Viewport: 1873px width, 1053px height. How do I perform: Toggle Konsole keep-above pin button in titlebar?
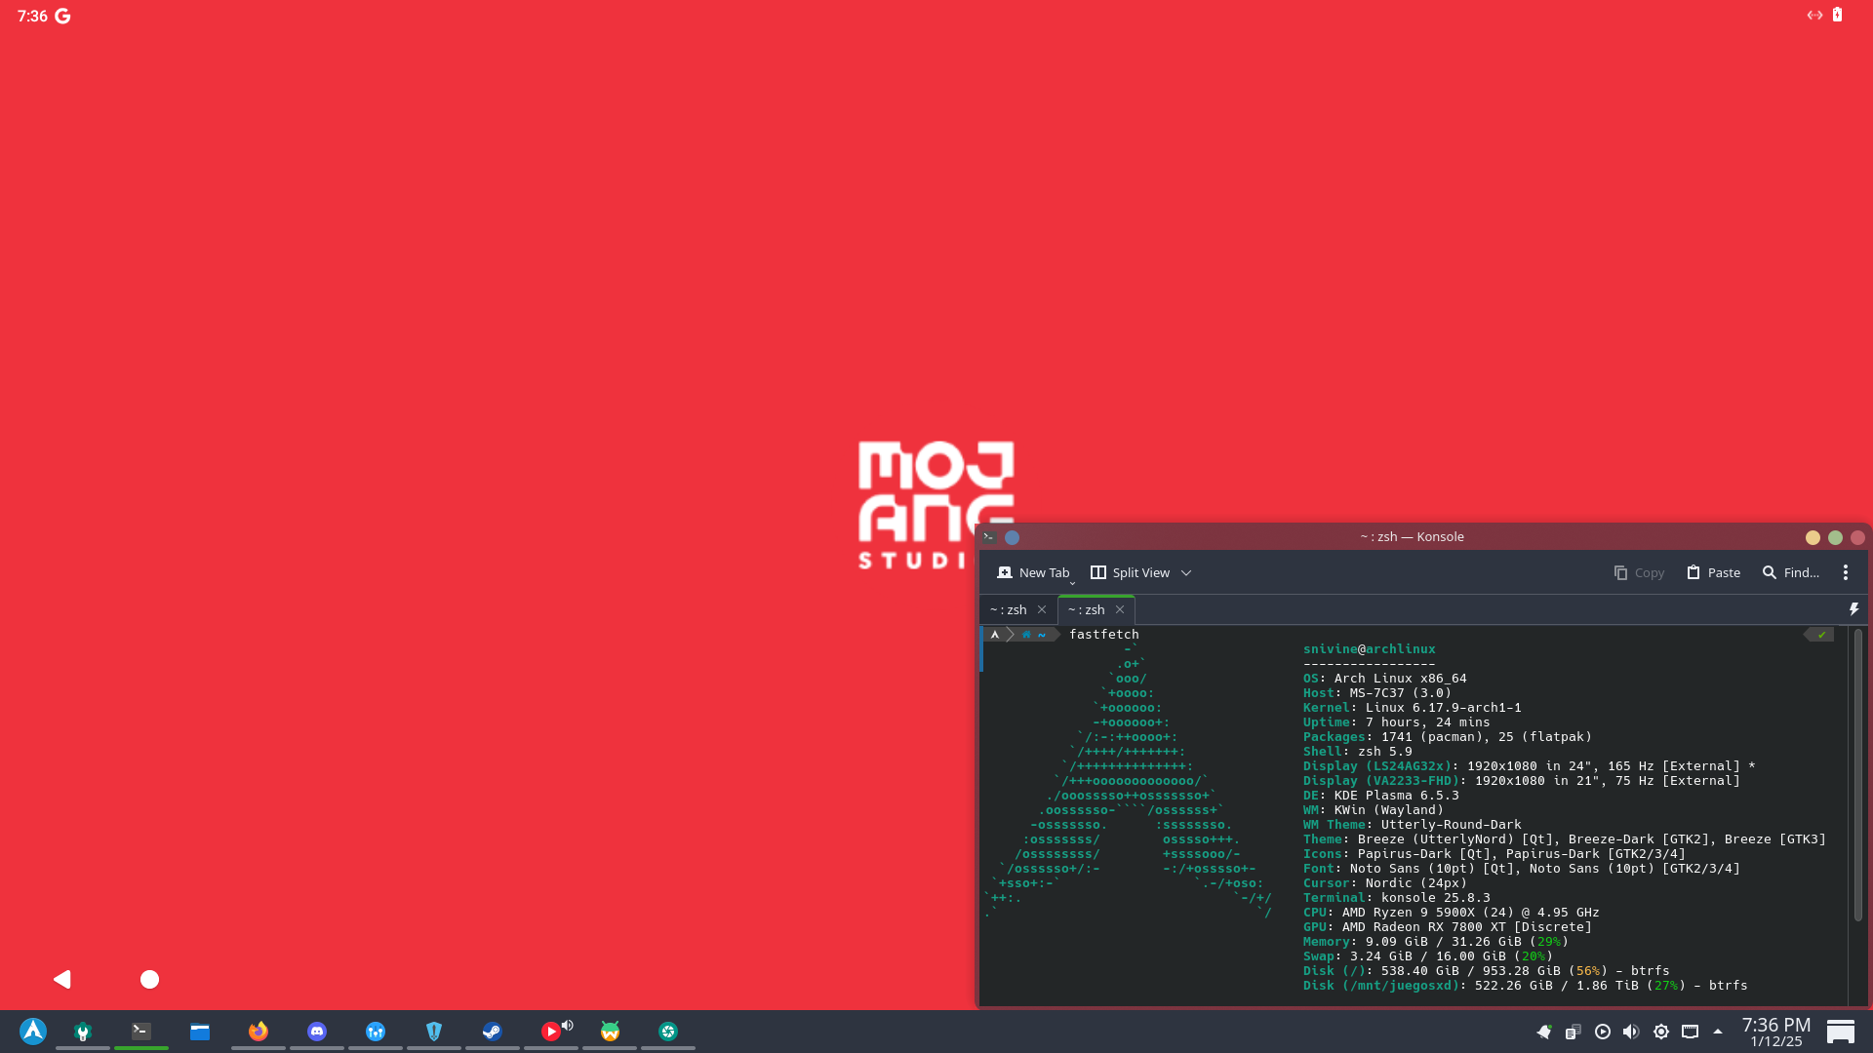click(x=1012, y=537)
